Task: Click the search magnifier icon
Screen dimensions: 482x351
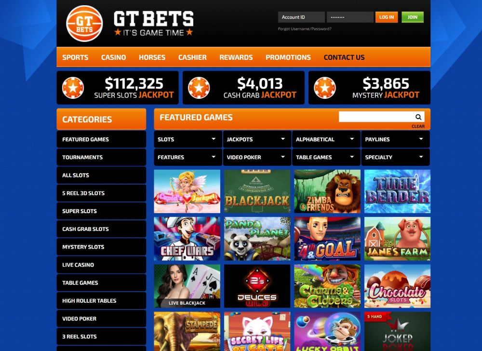Action: pos(418,117)
